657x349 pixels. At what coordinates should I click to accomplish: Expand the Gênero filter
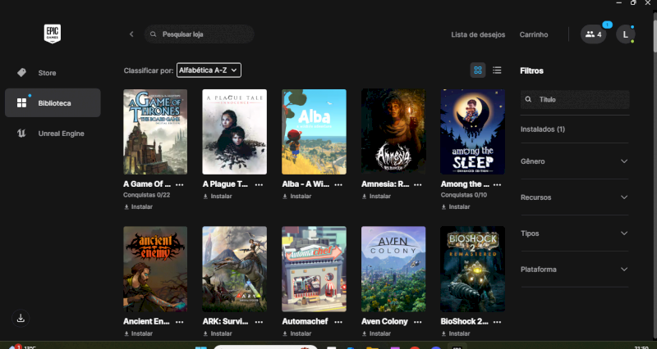click(x=575, y=161)
